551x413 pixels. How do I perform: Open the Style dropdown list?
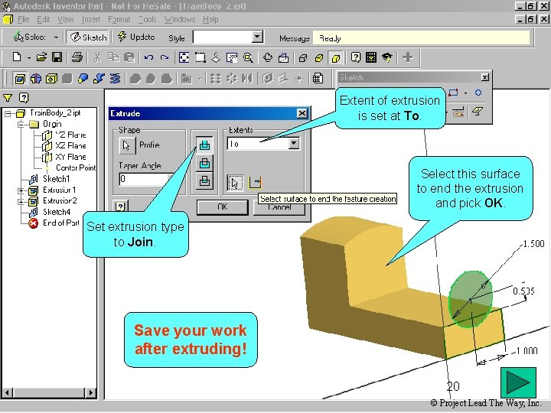pos(258,37)
